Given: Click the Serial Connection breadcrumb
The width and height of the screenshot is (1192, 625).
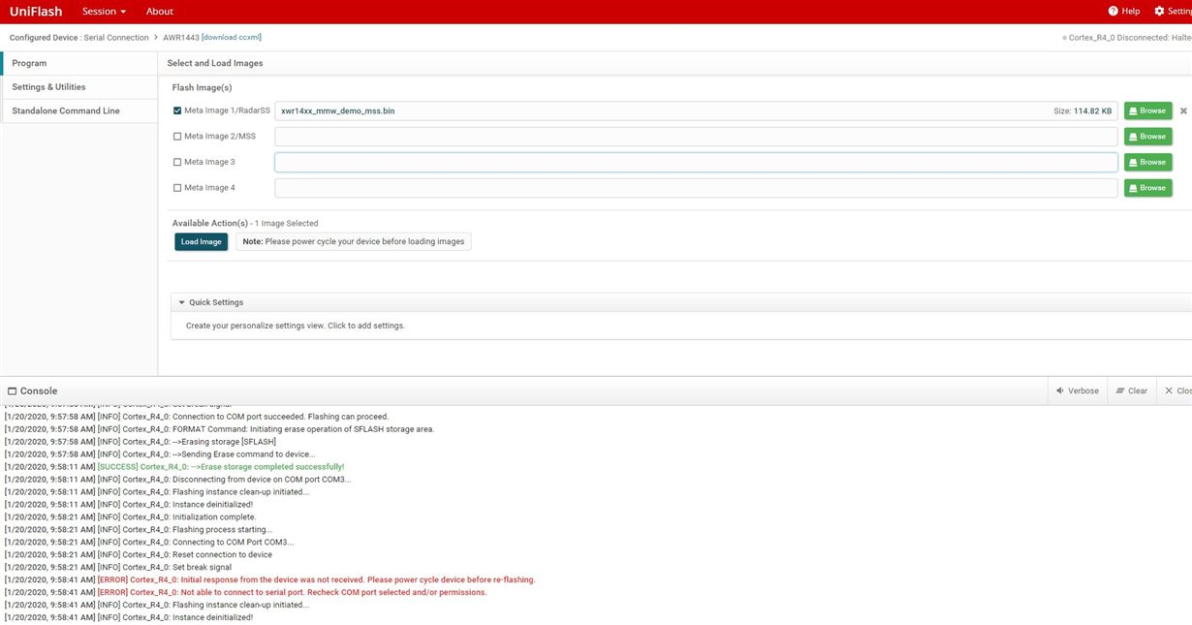Looking at the screenshot, I should click(x=117, y=37).
